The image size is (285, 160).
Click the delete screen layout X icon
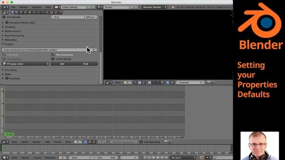pyautogui.click(x=93, y=7)
